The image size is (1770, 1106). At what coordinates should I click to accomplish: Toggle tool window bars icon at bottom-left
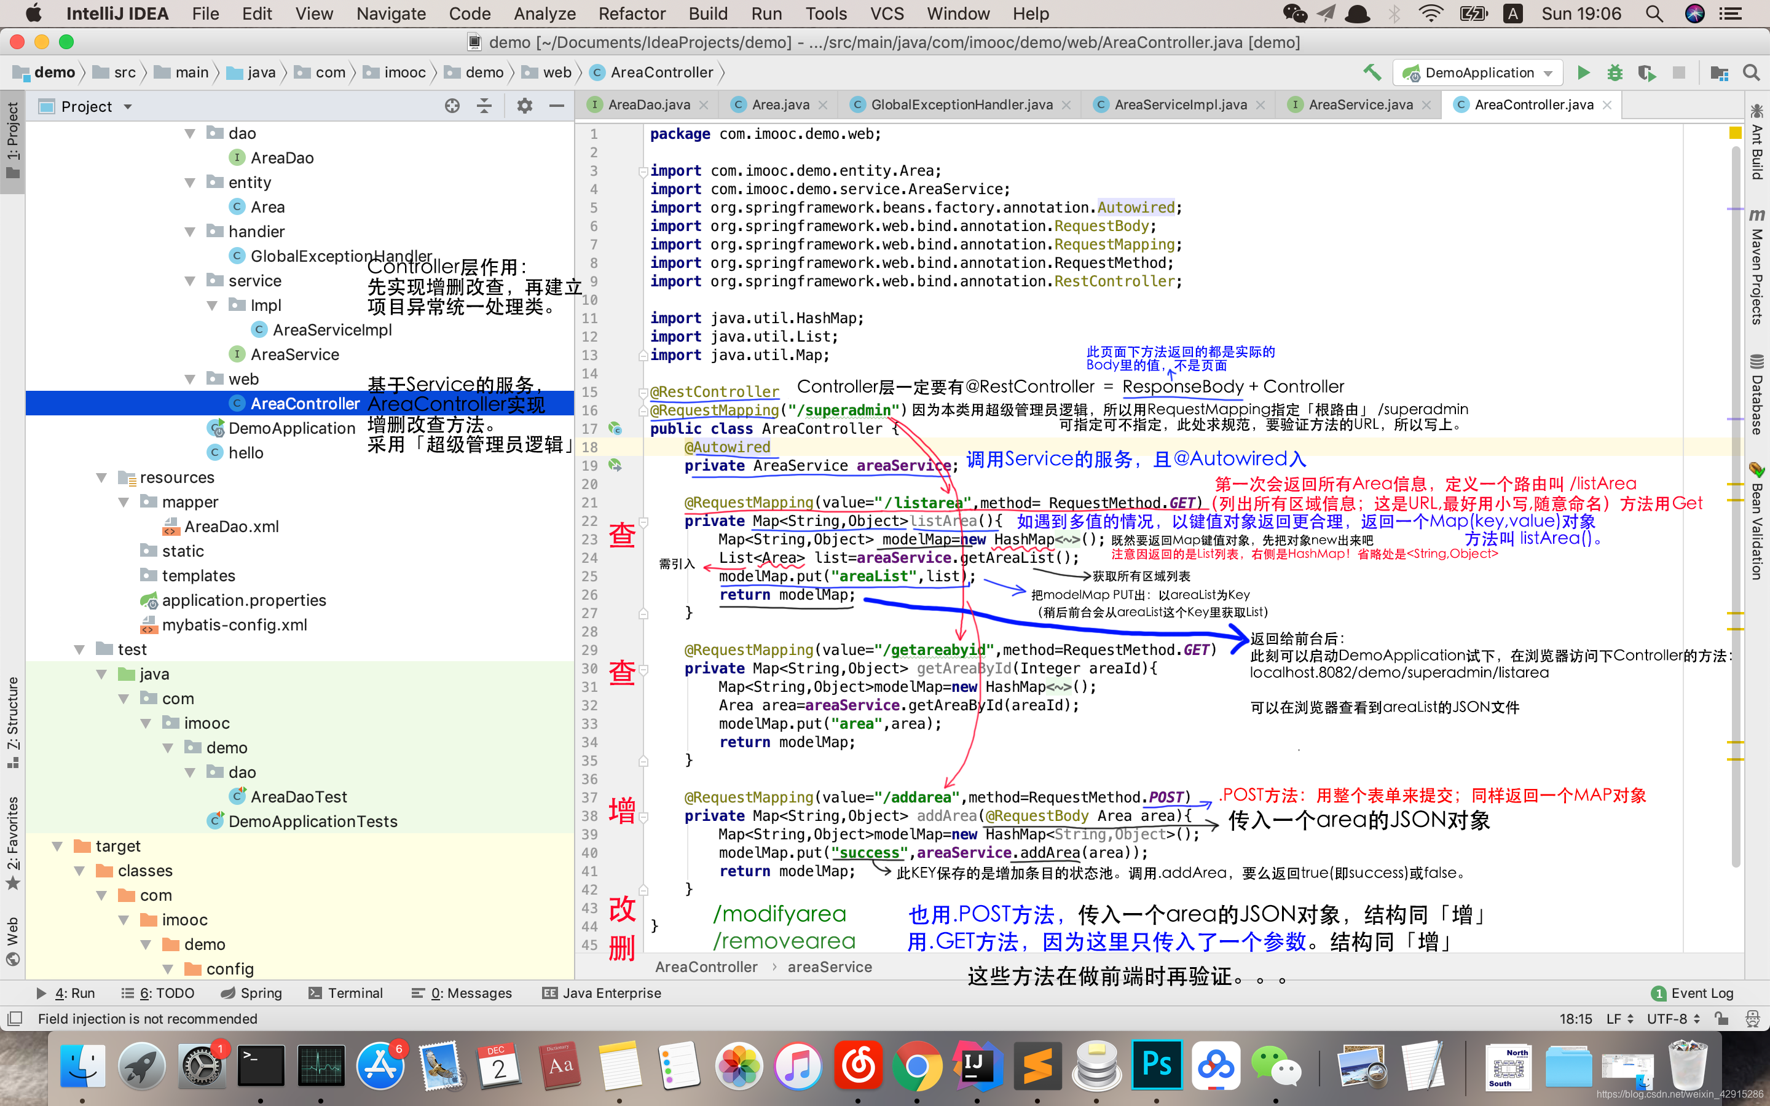15,1019
